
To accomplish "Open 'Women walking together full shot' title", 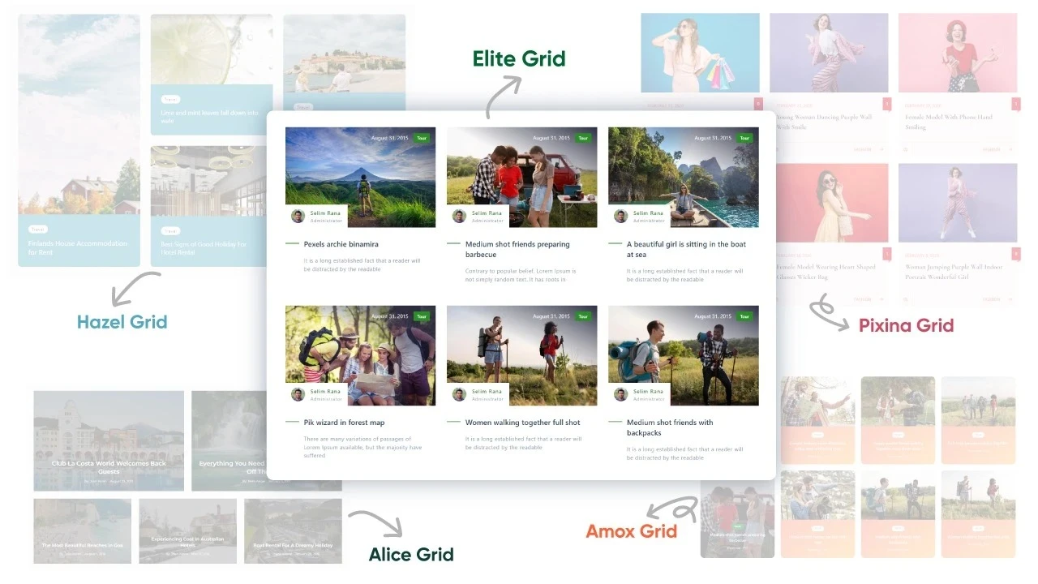I will (522, 423).
